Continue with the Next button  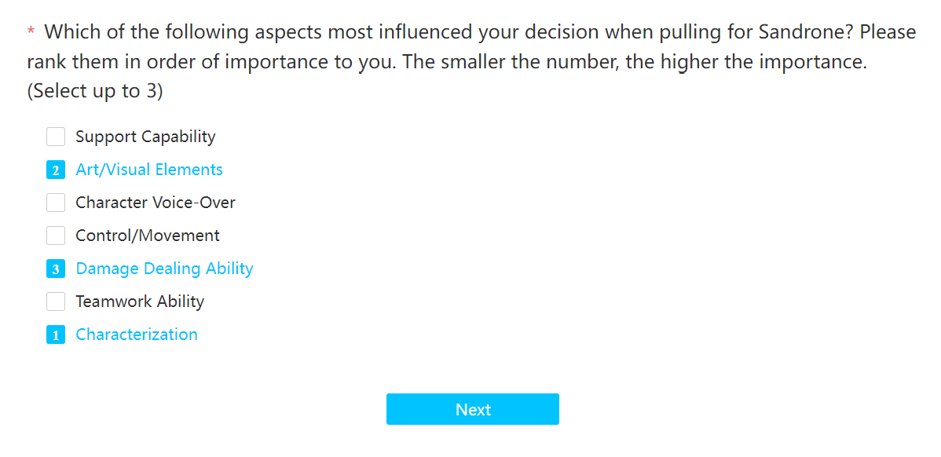point(473,409)
